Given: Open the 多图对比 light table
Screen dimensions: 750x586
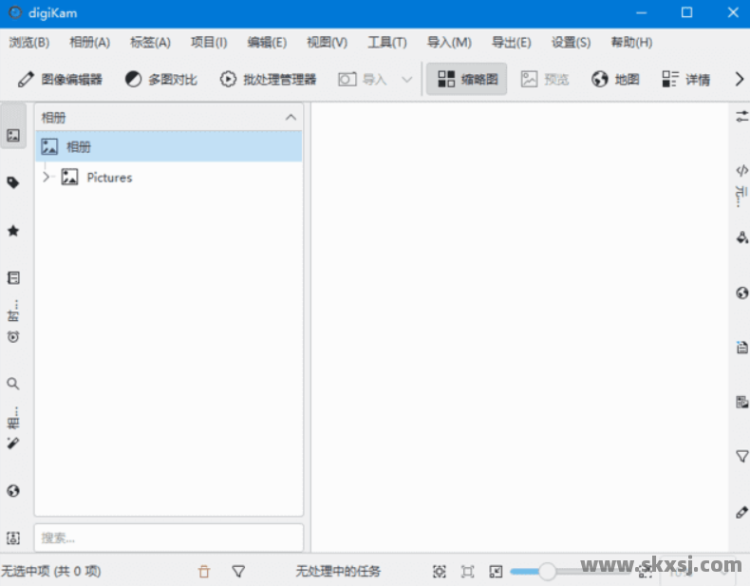Looking at the screenshot, I should point(161,80).
